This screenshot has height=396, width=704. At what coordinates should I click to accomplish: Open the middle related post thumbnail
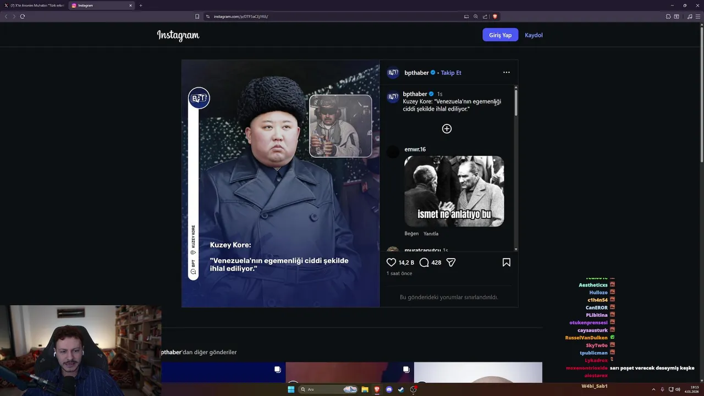point(349,372)
